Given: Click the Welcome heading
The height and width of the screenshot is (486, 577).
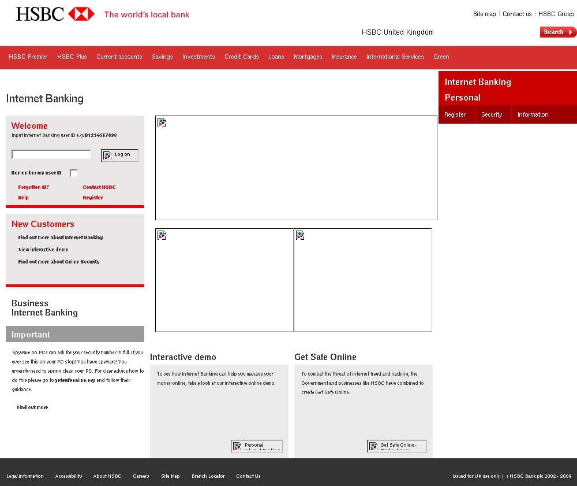Looking at the screenshot, I should coord(29,125).
